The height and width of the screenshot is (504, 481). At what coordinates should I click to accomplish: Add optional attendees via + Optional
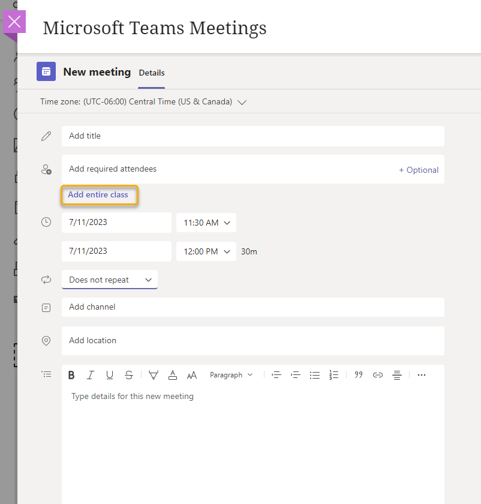pyautogui.click(x=419, y=170)
